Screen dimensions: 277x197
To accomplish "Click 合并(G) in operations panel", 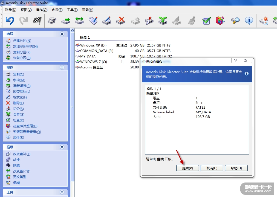I will (19, 115).
